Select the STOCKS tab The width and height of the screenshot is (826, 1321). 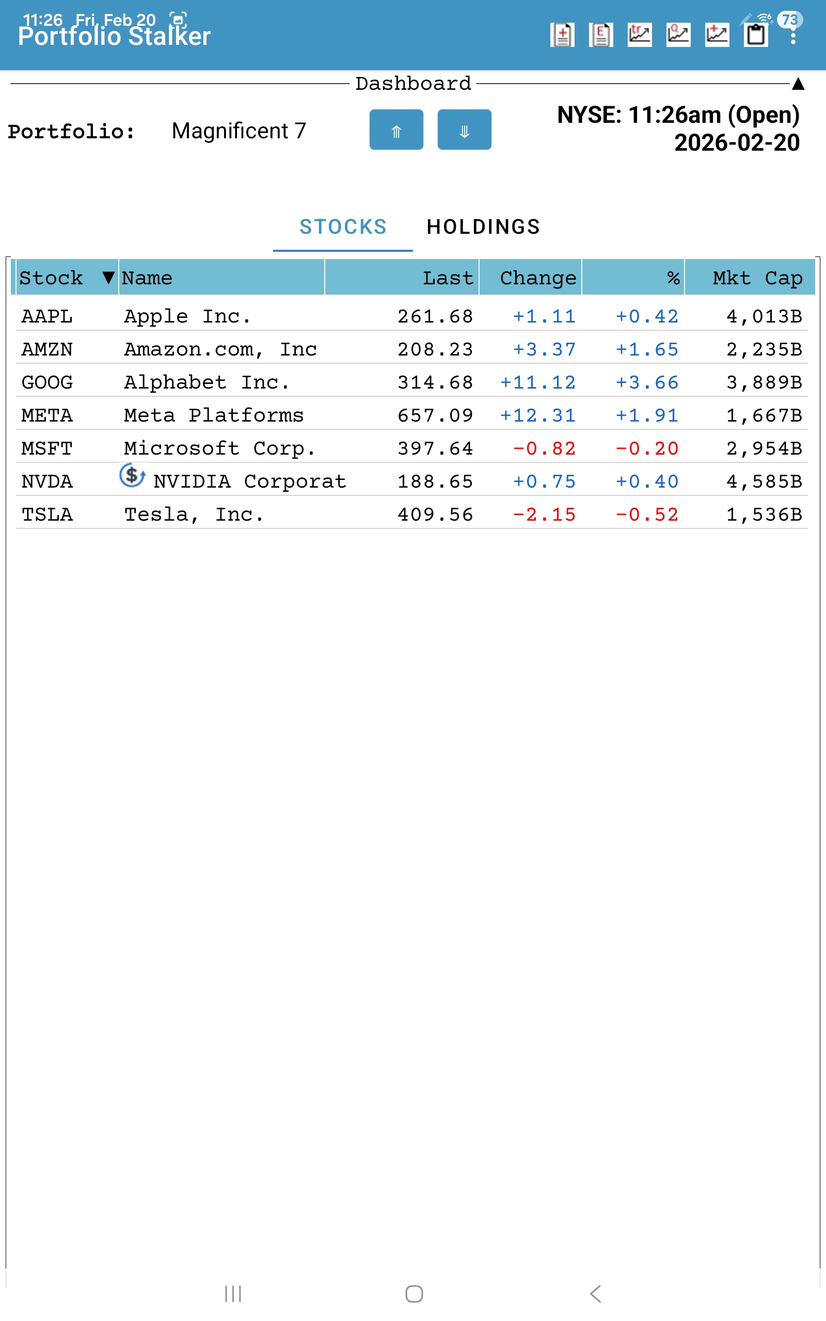[343, 227]
